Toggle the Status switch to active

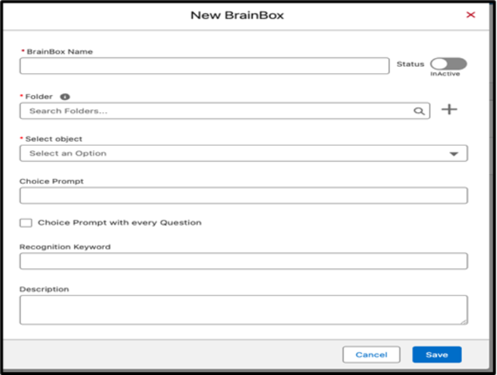448,64
